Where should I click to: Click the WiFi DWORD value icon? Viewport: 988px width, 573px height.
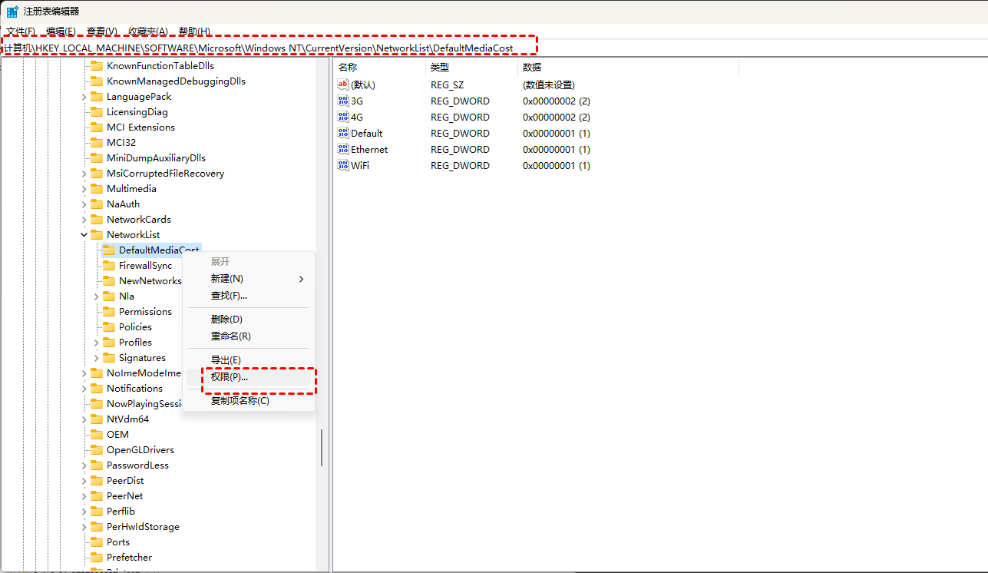click(343, 165)
